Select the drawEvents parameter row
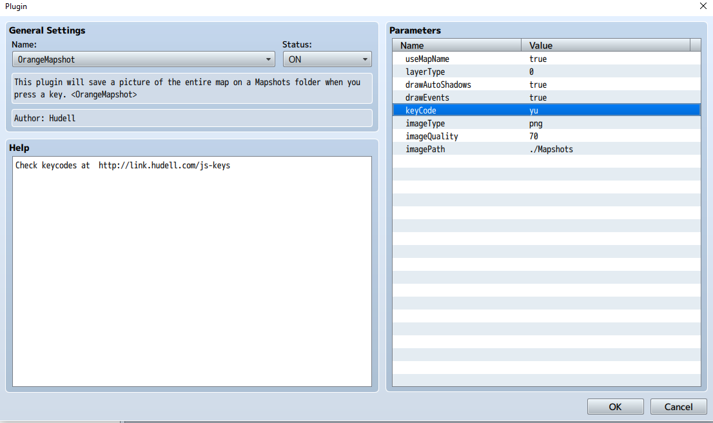Viewport: 713px width, 423px height. [x=546, y=97]
